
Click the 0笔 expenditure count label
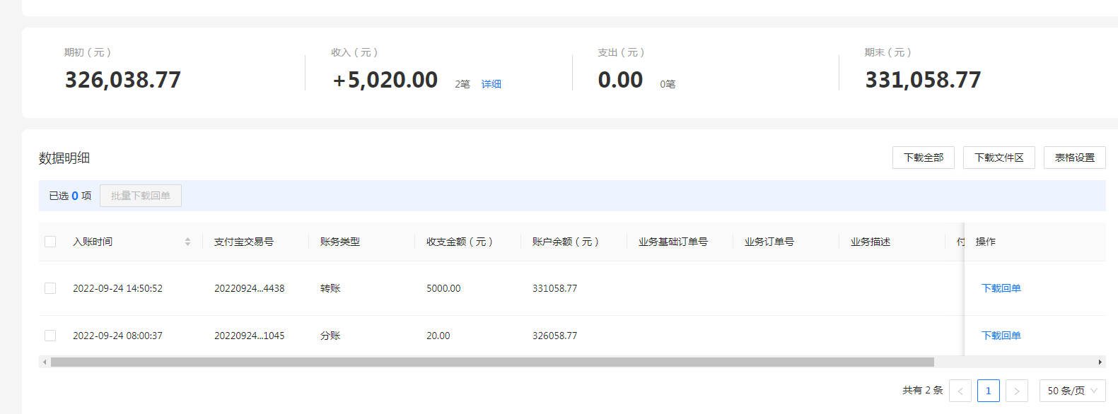click(668, 84)
